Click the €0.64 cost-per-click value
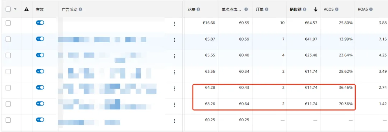 [244, 104]
